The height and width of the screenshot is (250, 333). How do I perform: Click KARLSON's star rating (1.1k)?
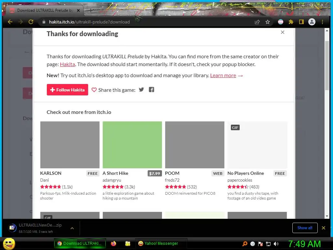tap(57, 187)
